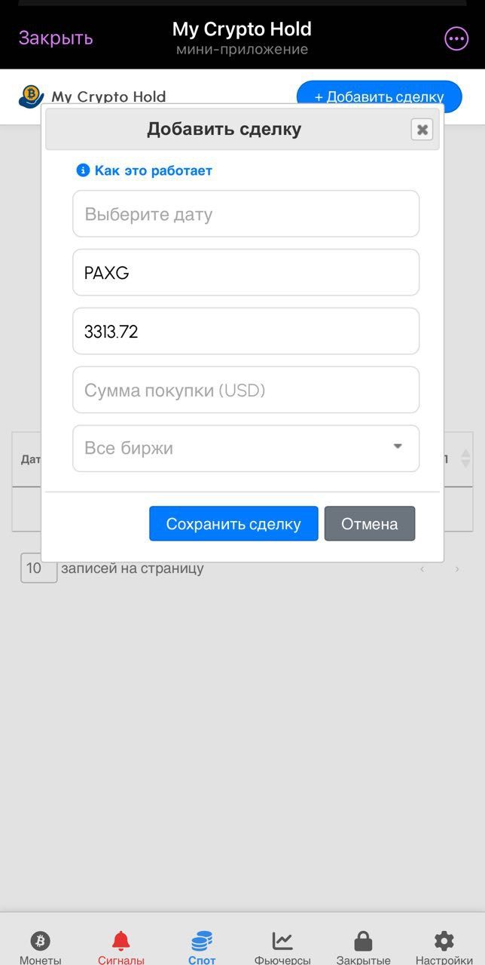Click Сохранить сделку
Screen dimensions: 485x965
click(233, 523)
